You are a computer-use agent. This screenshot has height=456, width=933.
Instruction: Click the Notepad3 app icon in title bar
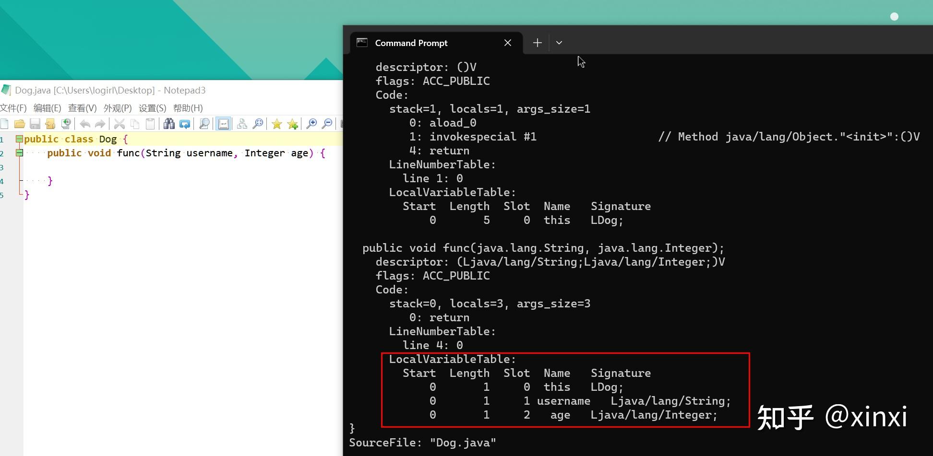6,90
